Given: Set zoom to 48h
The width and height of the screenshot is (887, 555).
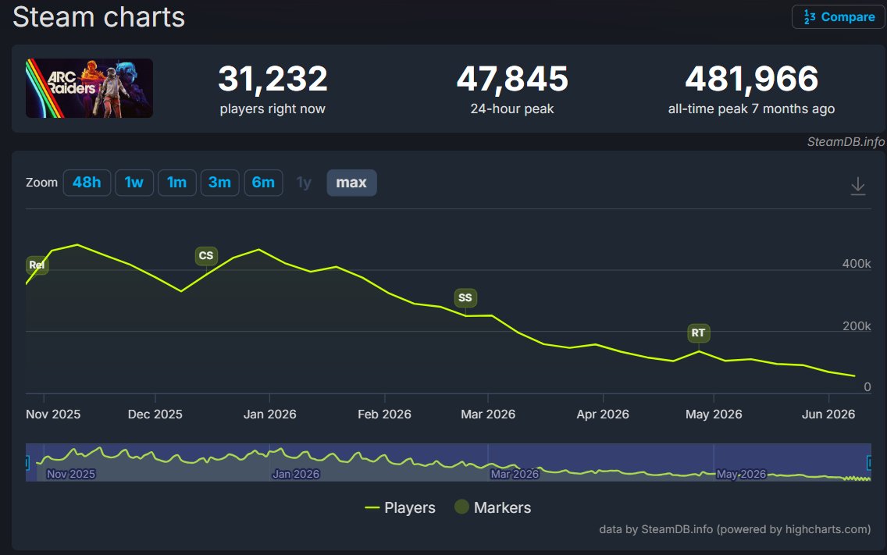Looking at the screenshot, I should (x=87, y=183).
